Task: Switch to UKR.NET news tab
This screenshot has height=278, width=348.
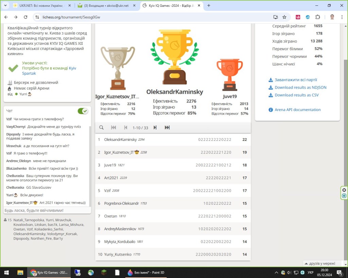Action: 41,5
